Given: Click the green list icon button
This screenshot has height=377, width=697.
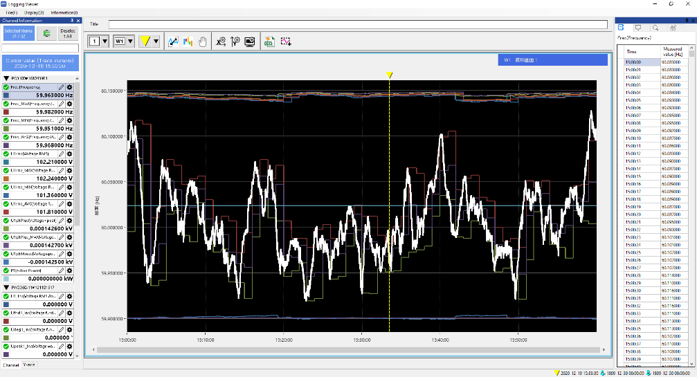Looking at the screenshot, I should coord(46,33).
